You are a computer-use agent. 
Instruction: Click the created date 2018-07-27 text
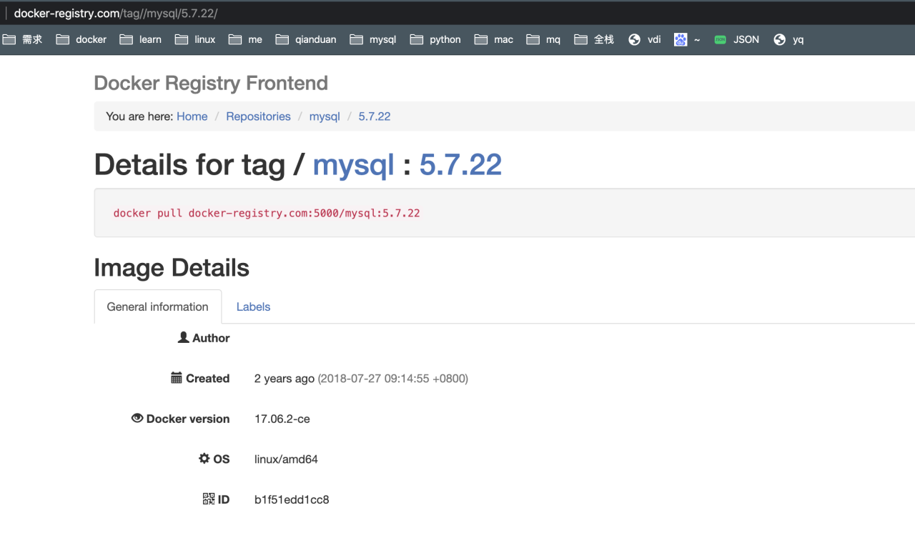tap(393, 379)
